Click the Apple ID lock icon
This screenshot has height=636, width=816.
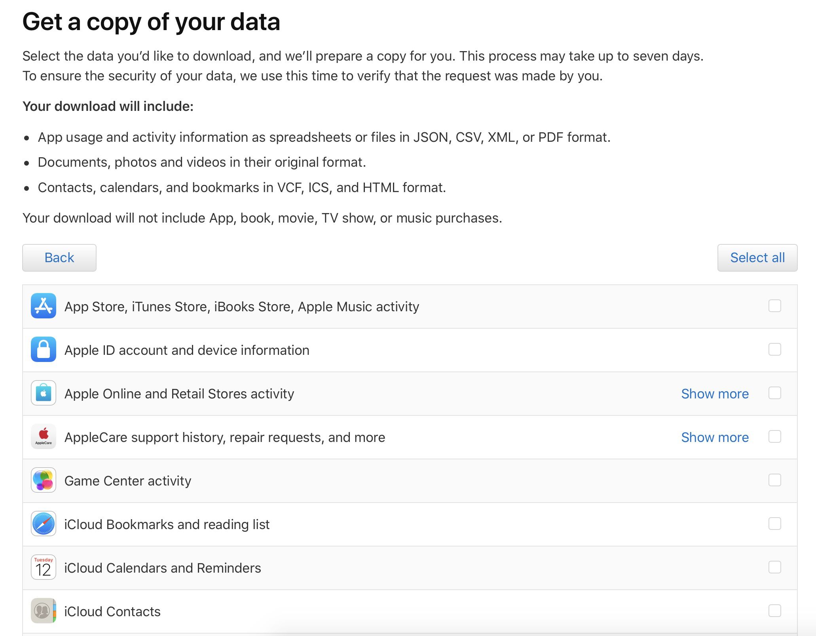click(x=44, y=350)
